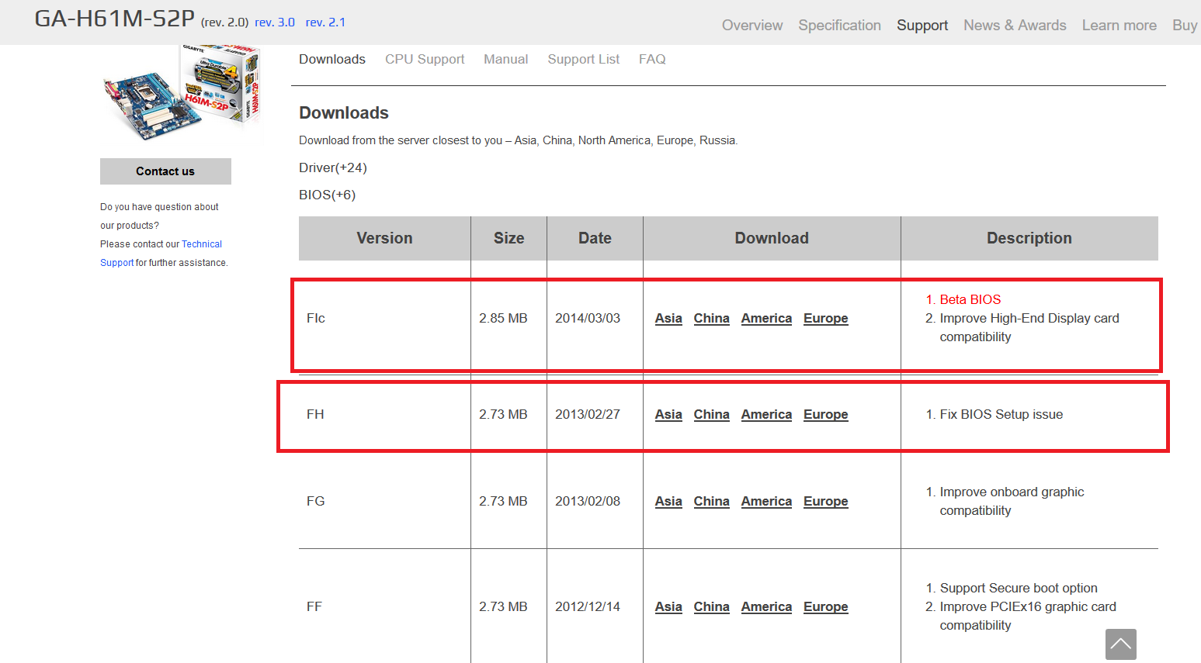
Task: Download FH BIOS from Europe server
Action: coord(825,414)
